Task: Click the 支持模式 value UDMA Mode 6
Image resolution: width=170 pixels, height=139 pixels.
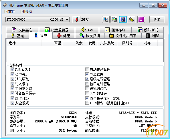Action: [x=146, y=117]
